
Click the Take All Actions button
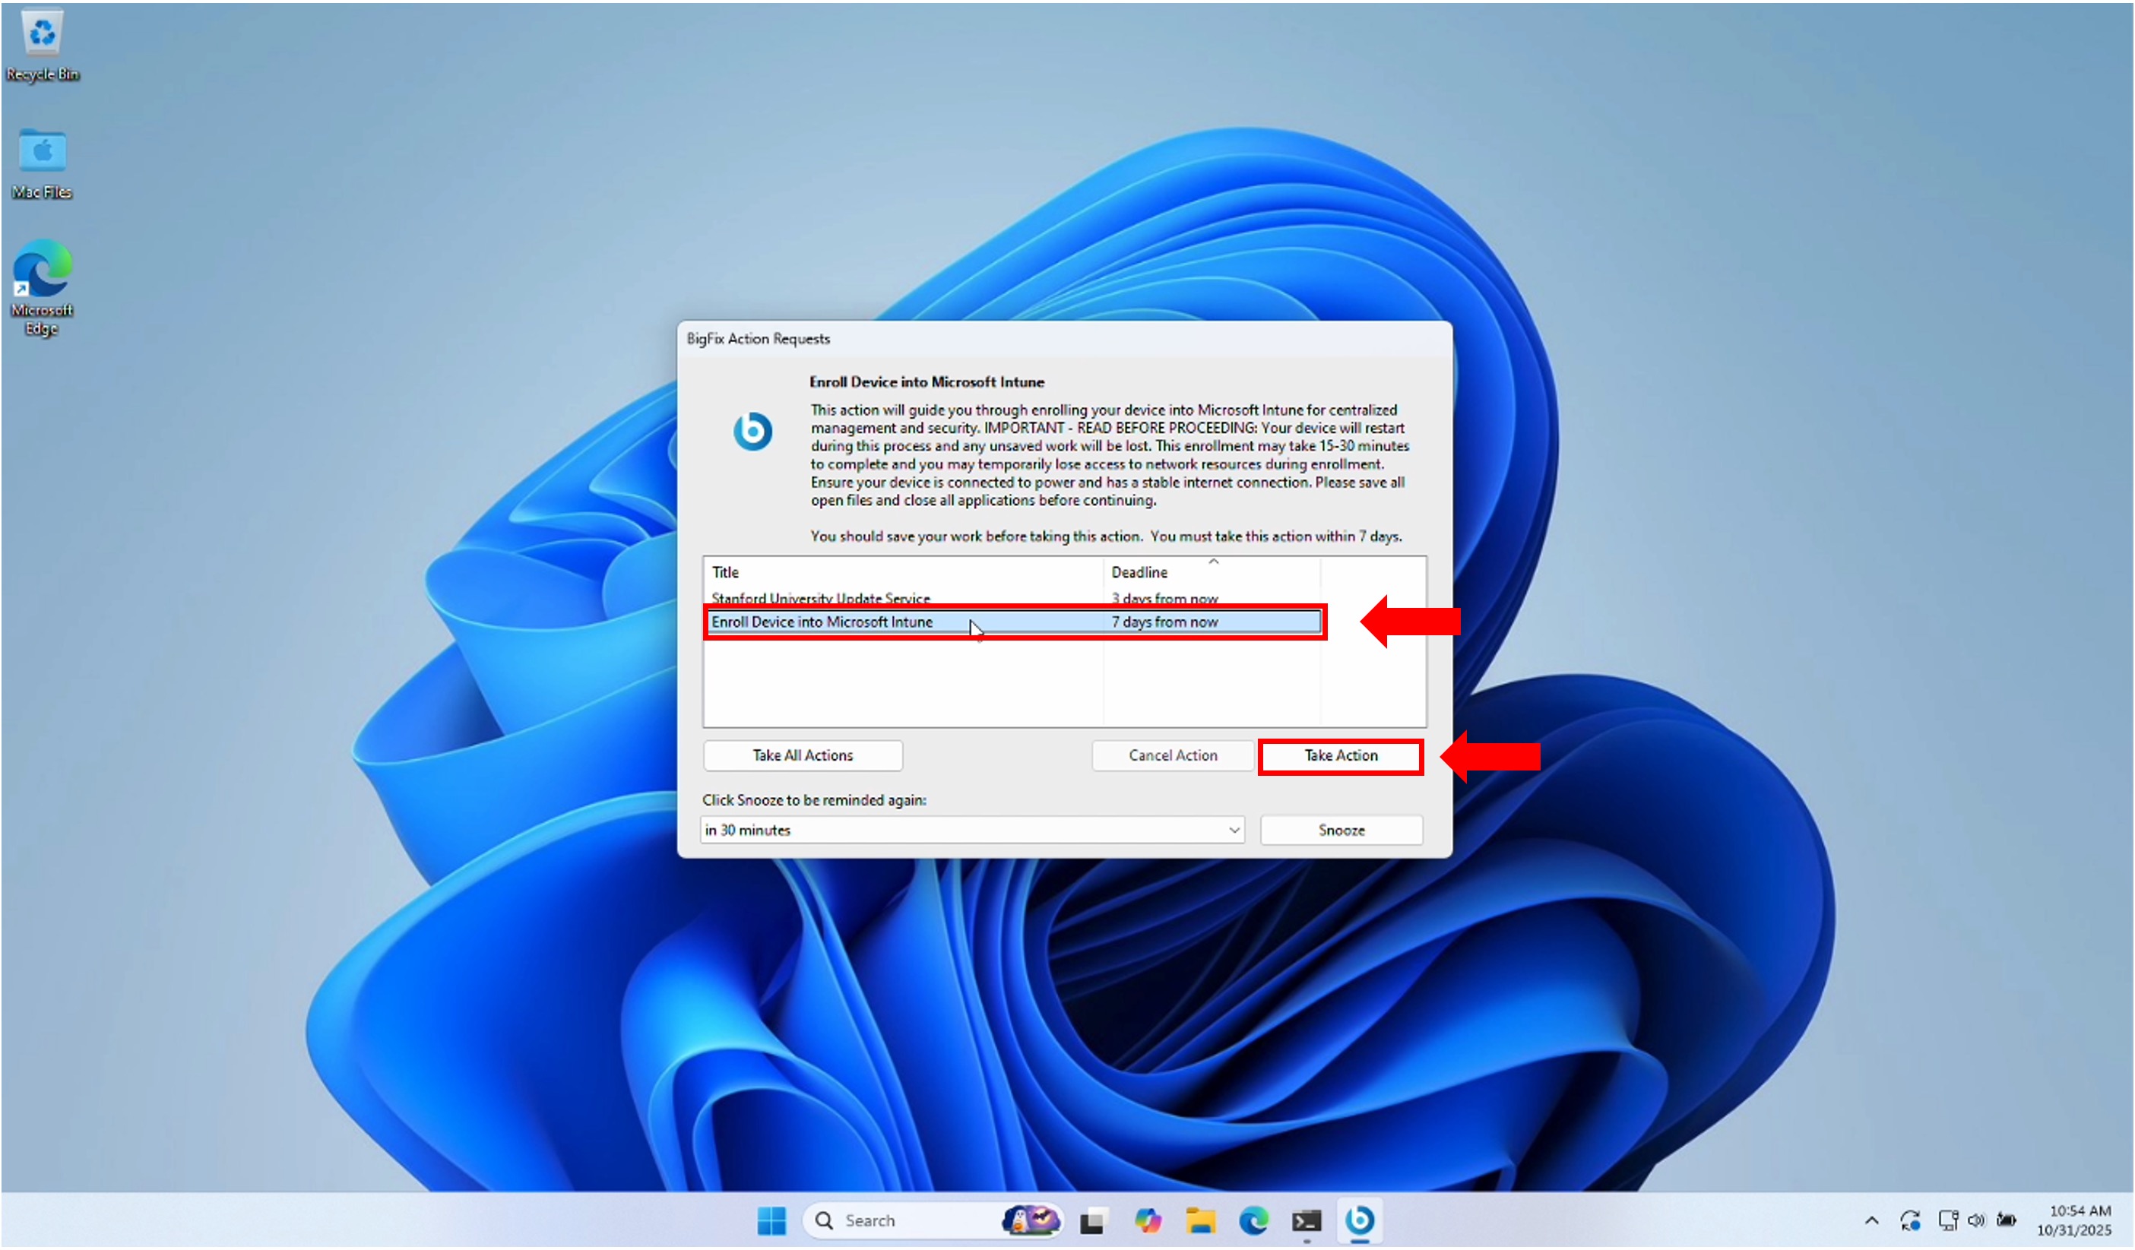click(801, 755)
